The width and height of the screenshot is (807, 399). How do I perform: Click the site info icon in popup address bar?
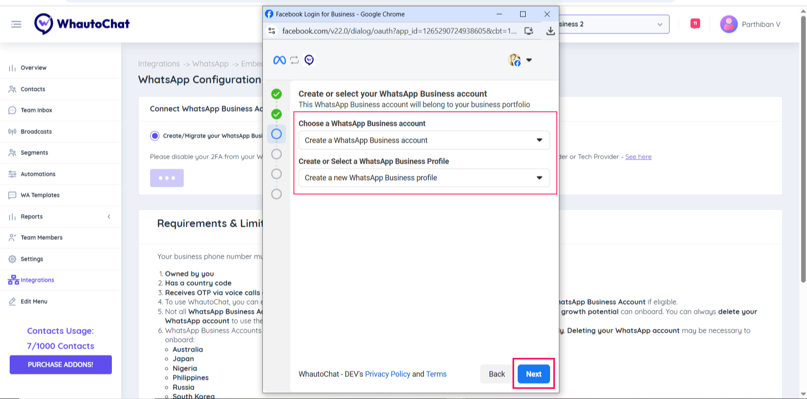click(272, 31)
